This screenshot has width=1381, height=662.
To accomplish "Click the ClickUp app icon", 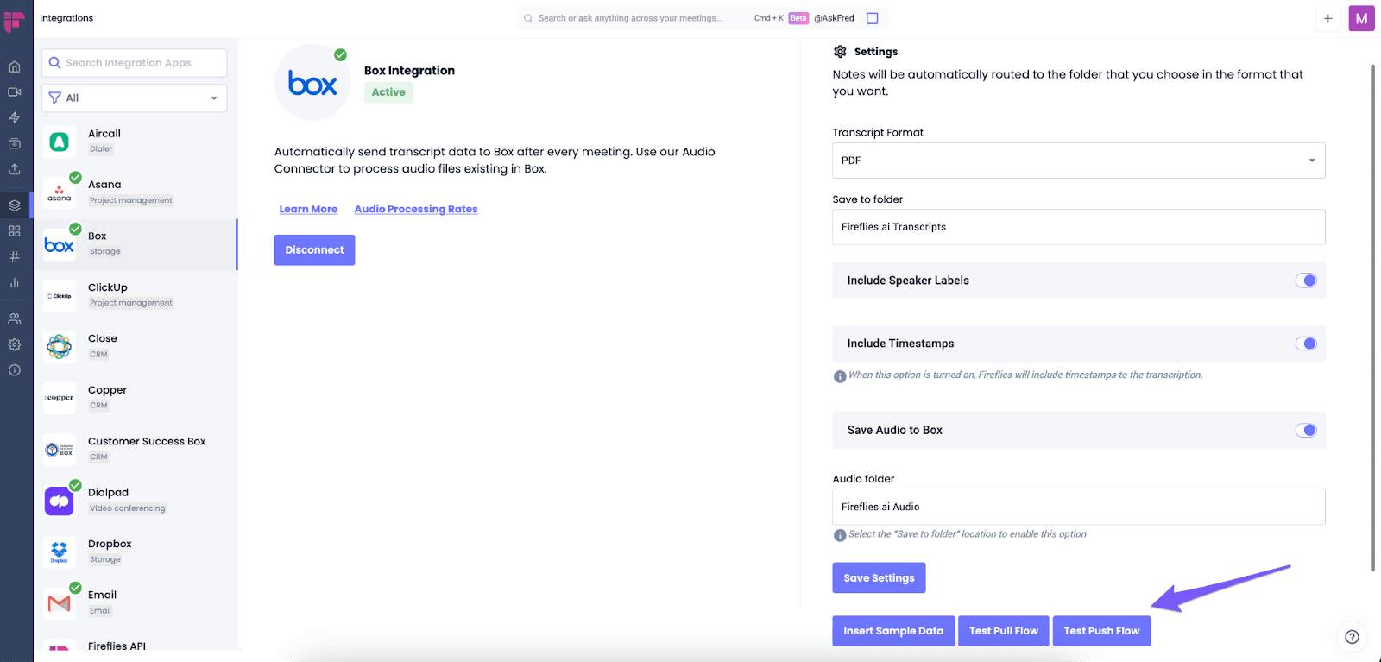I will [59, 296].
